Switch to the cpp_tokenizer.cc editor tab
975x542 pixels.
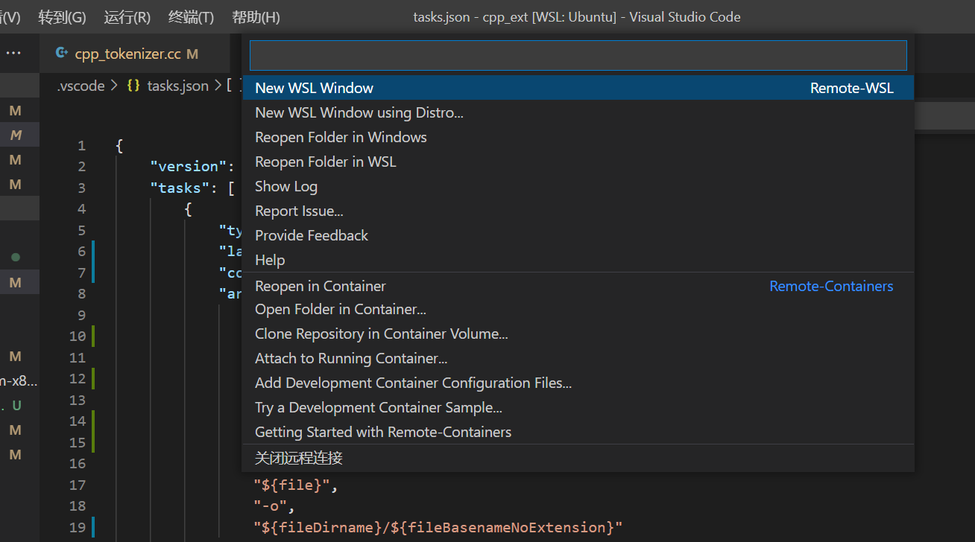pos(127,54)
